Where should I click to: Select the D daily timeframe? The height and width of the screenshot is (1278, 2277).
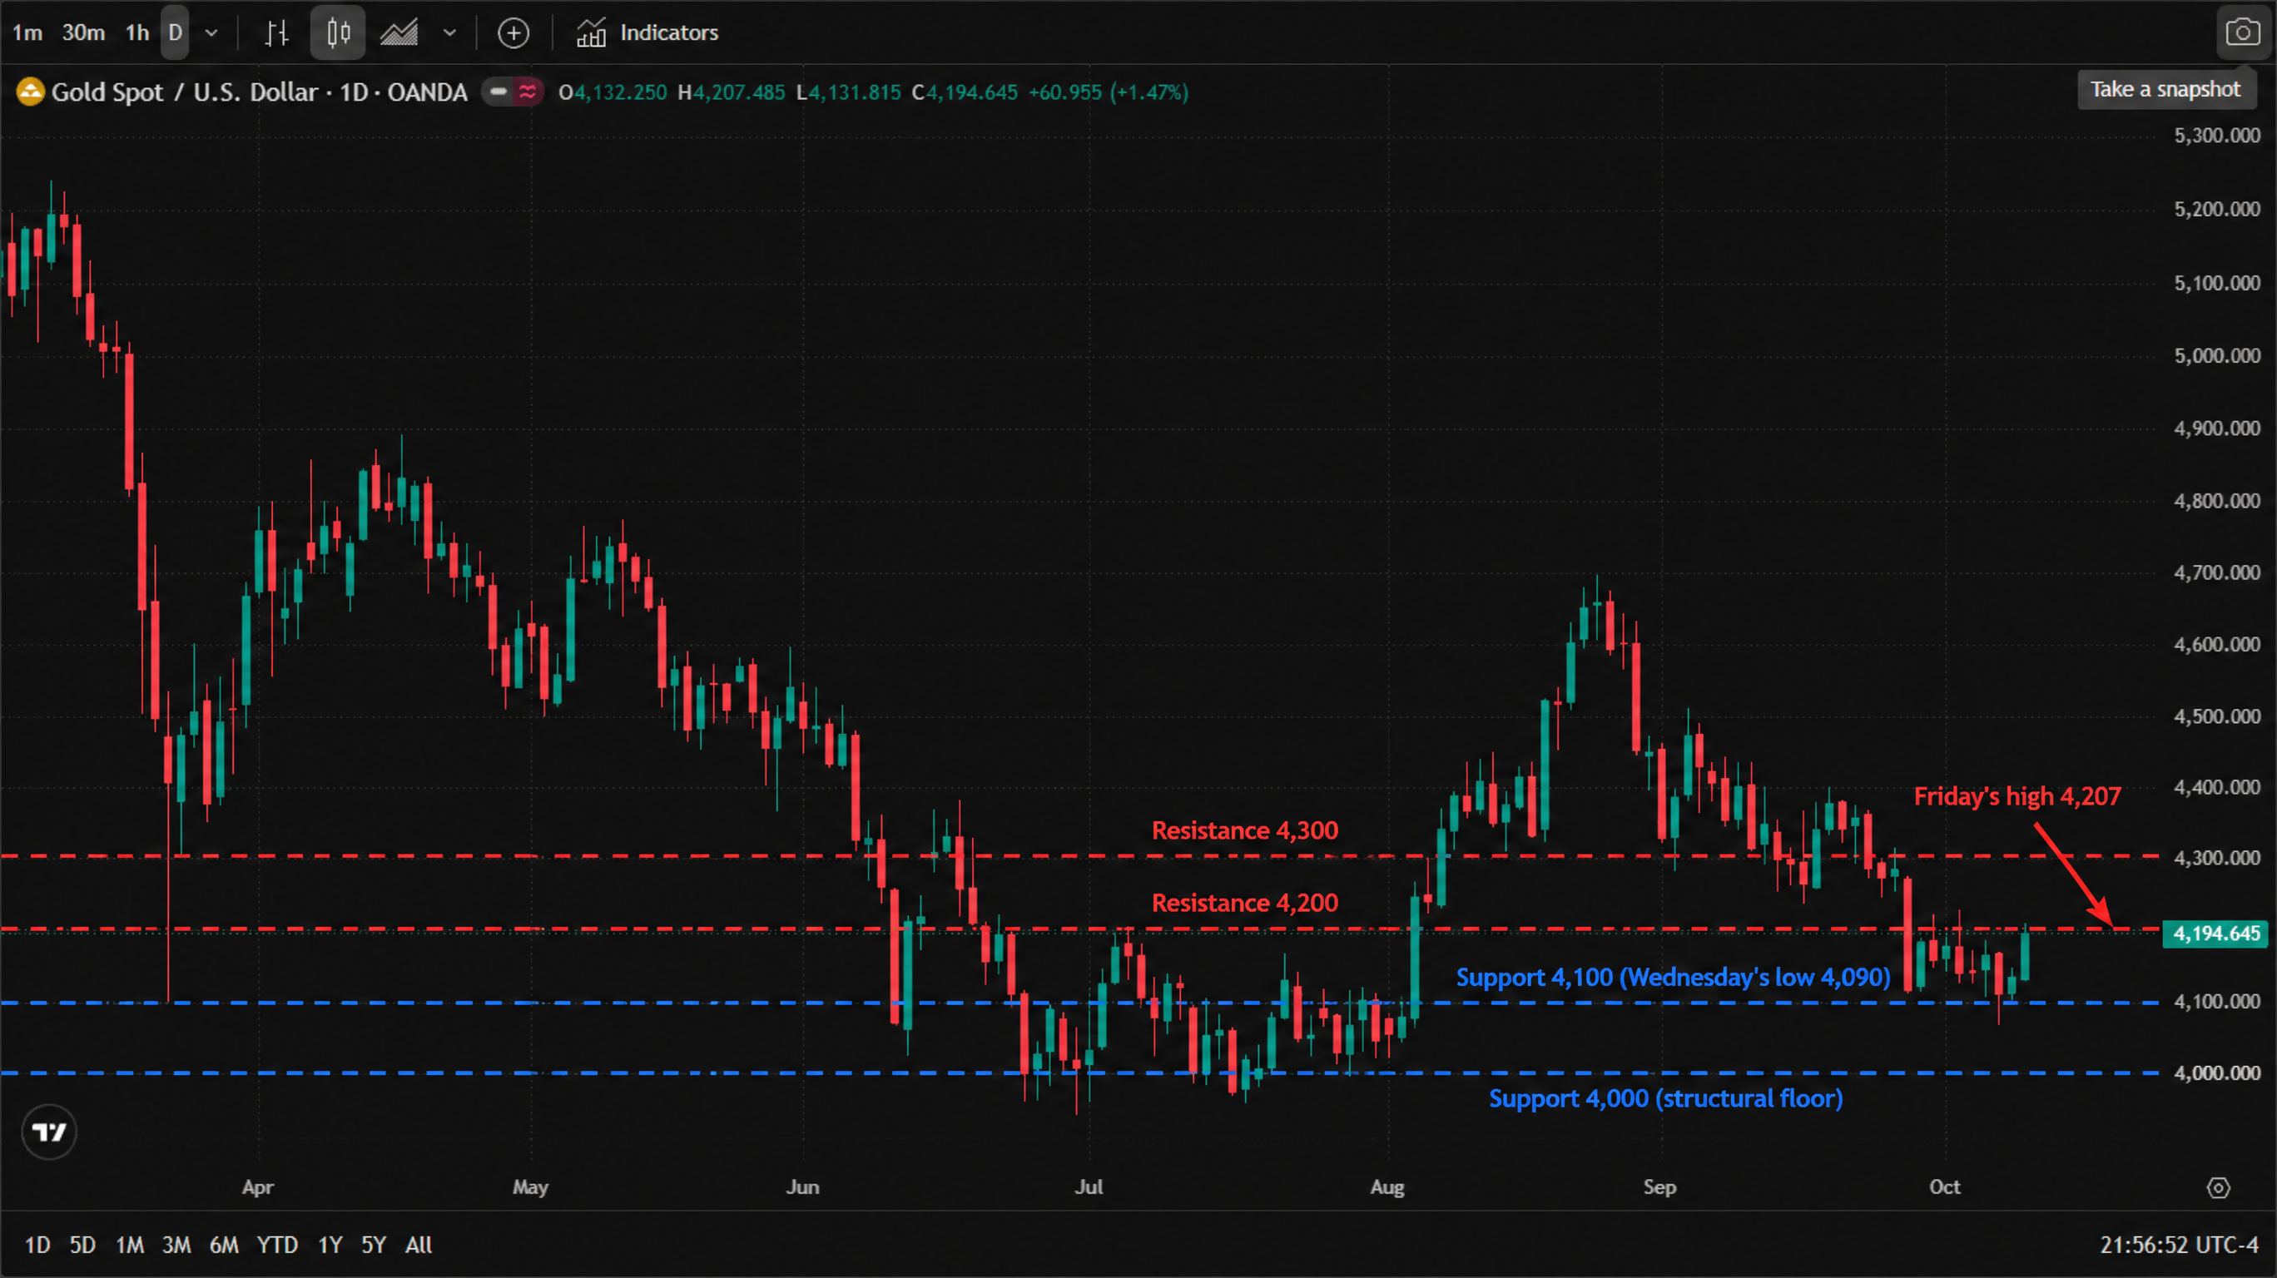coord(175,32)
